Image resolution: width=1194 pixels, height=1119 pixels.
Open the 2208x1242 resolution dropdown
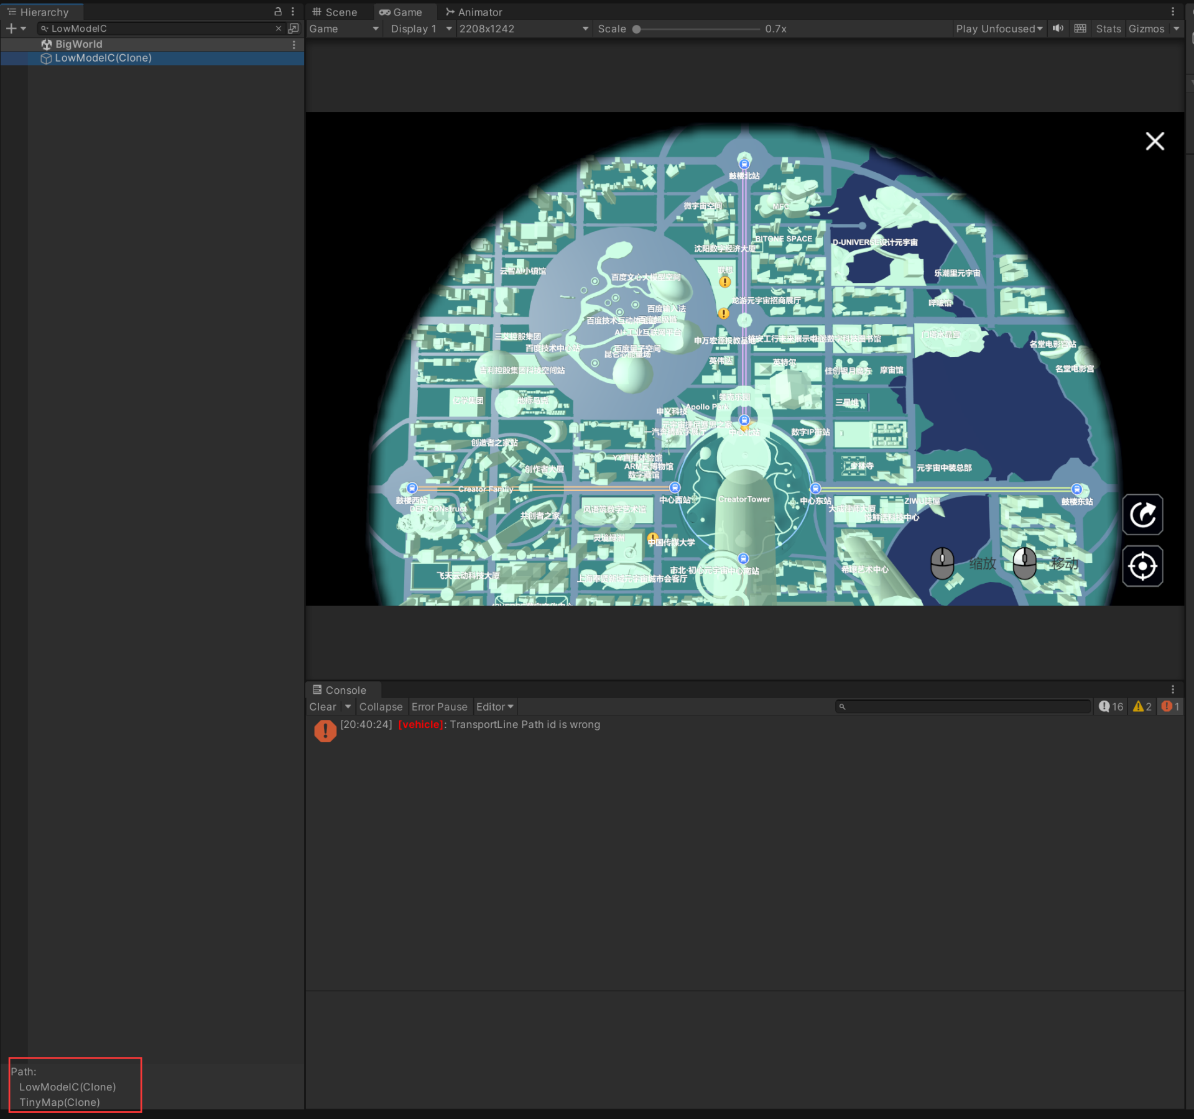[x=523, y=29]
